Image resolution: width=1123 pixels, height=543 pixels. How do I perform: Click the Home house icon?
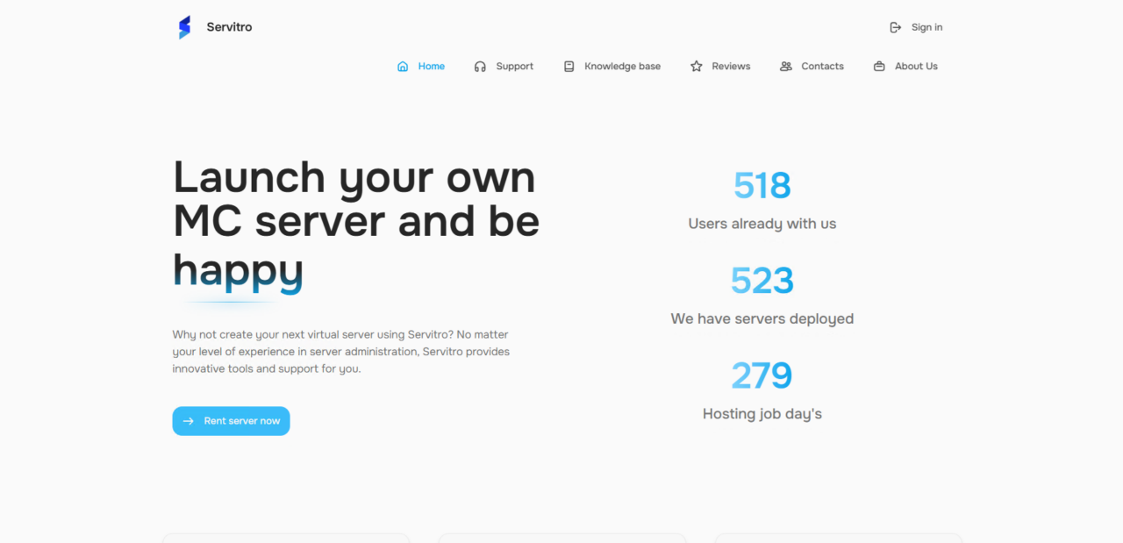point(403,67)
